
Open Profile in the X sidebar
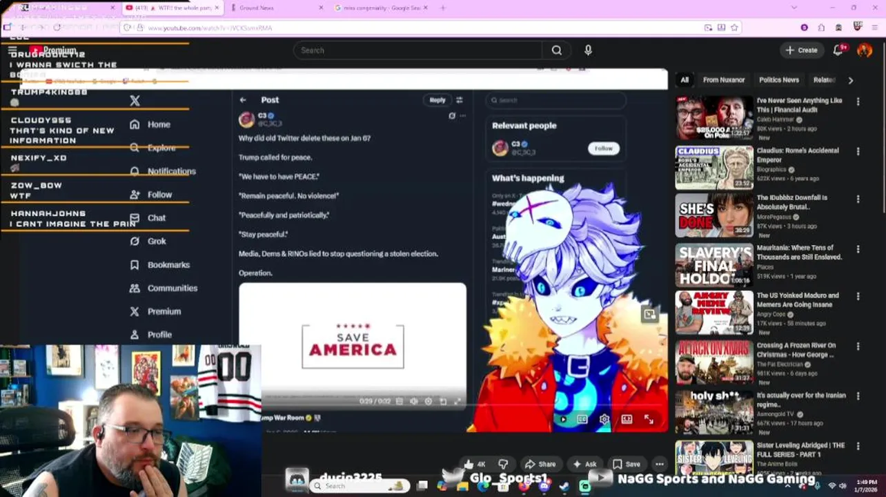tap(150, 335)
